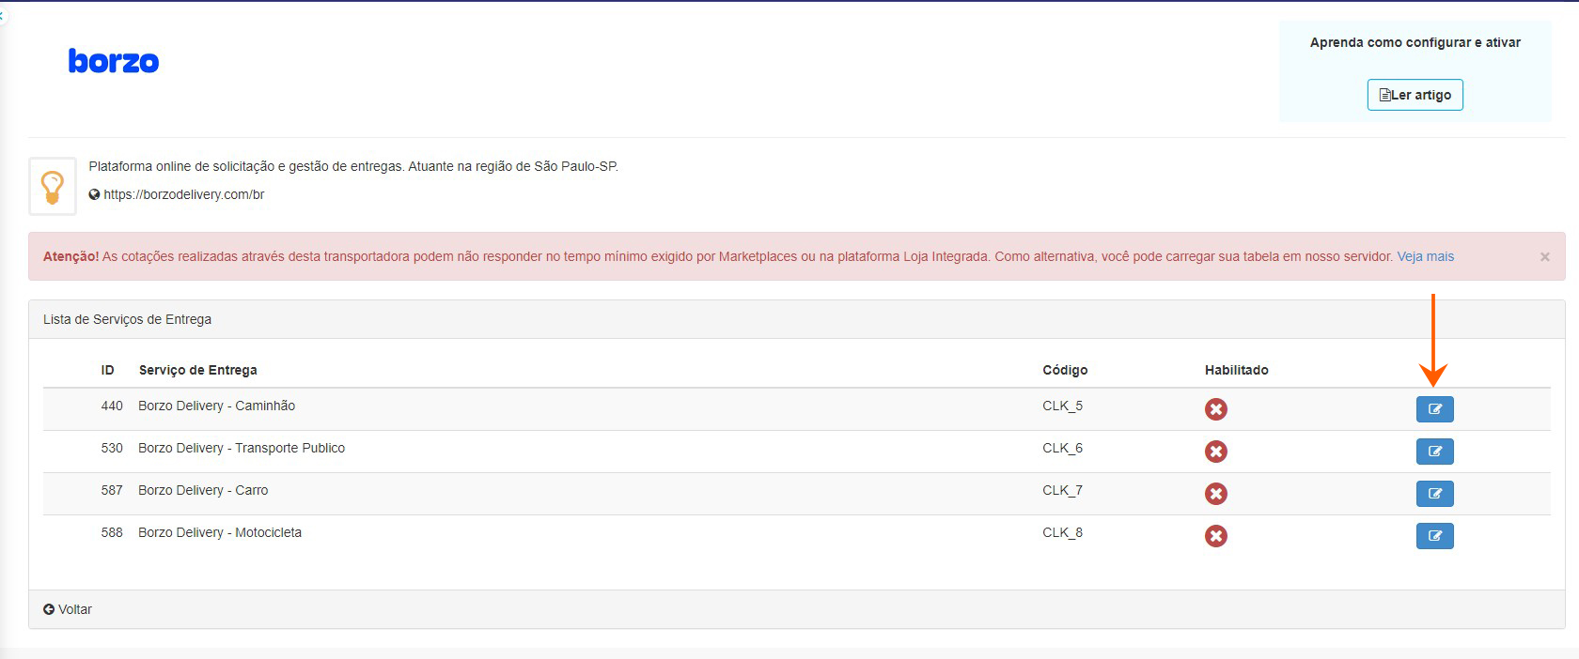
Task: Select the Borzo Delivery - Carro row name
Action: coord(203,490)
